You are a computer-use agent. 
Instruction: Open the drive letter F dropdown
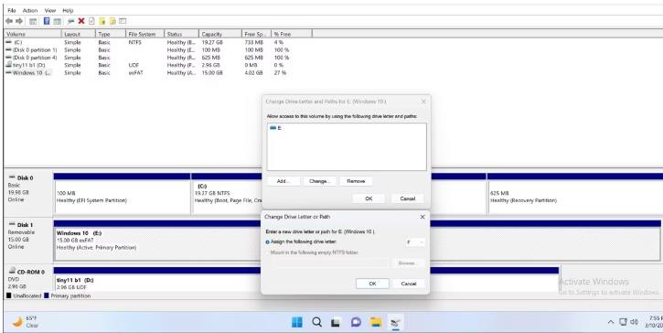415,242
